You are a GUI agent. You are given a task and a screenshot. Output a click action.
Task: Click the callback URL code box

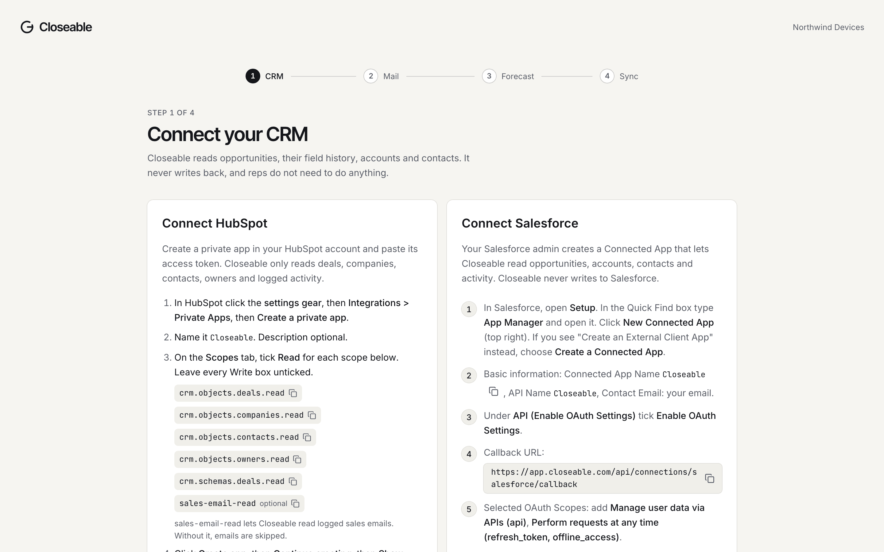[x=603, y=478]
